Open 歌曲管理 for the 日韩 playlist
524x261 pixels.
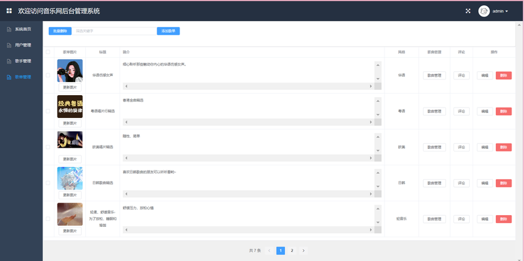pos(434,183)
